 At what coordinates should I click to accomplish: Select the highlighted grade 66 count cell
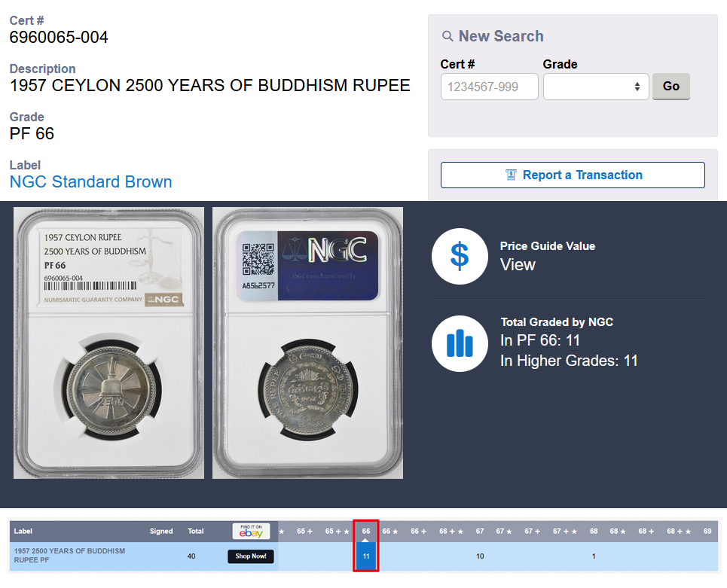(365, 556)
